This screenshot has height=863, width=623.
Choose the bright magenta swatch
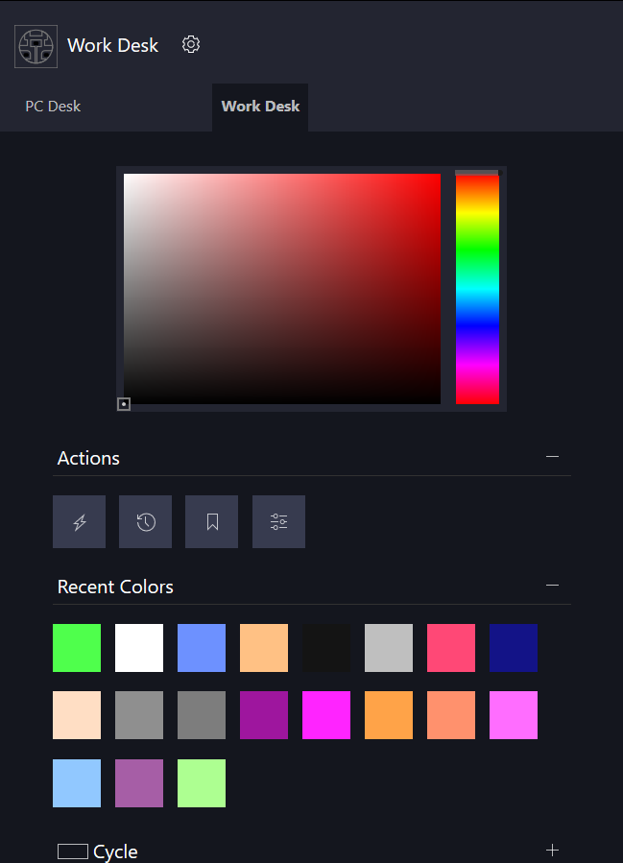coord(326,715)
